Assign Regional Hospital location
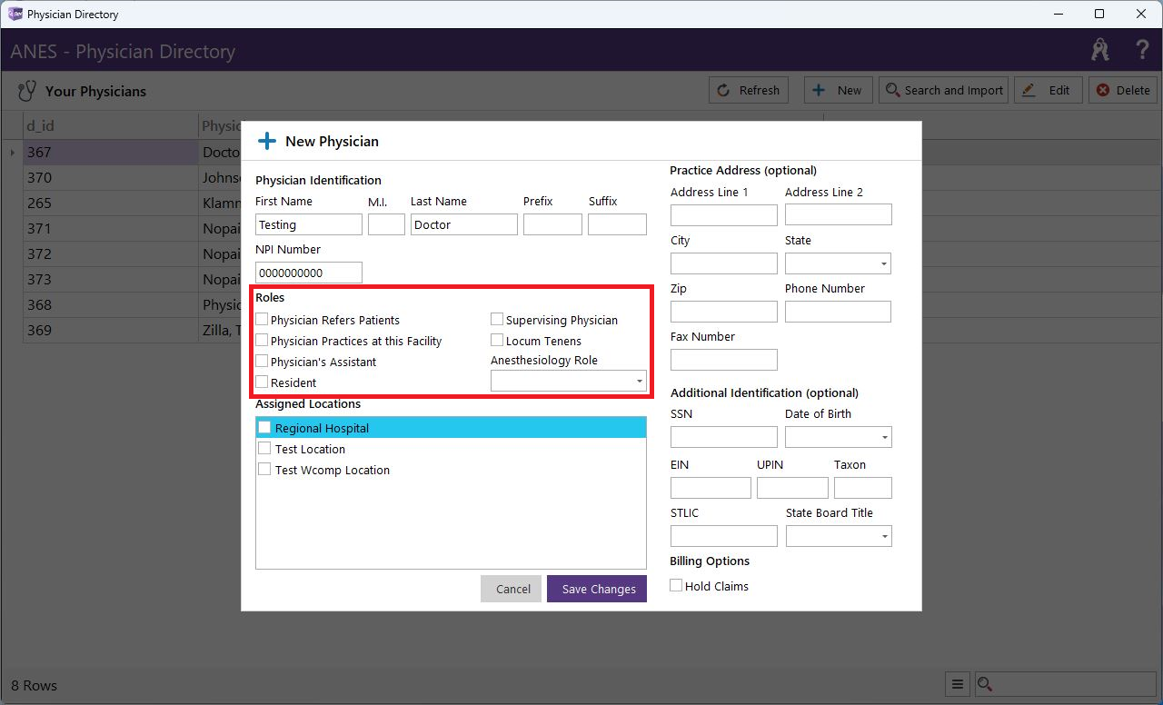Viewport: 1163px width, 705px height. 265,428
